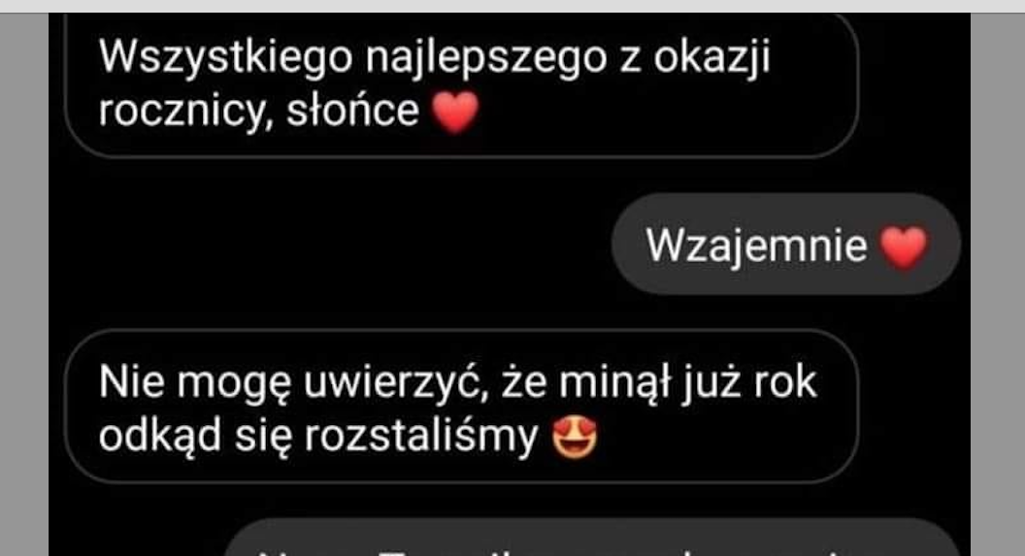
Task: Click the word "okazji" in the first message
Action: pyautogui.click(x=711, y=57)
